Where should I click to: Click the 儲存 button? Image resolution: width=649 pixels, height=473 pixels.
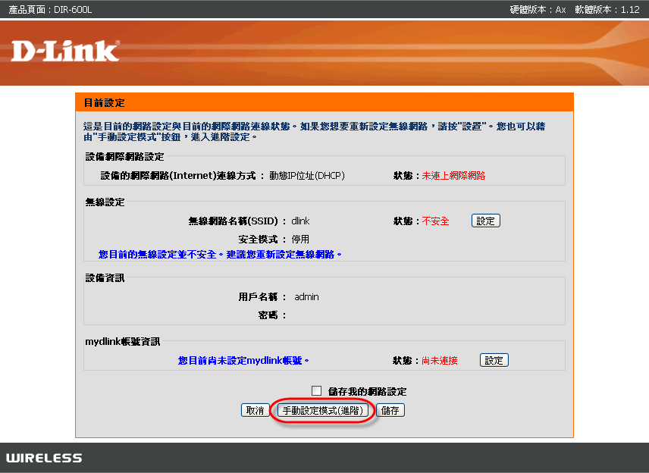[x=390, y=411]
